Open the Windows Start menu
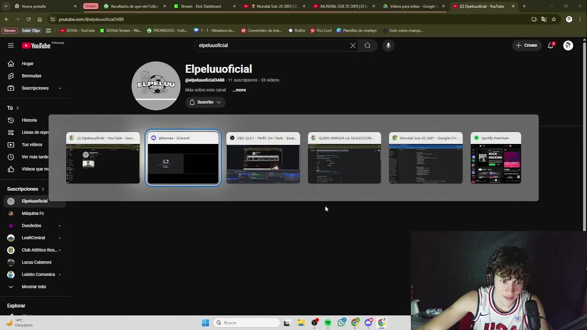587x330 pixels. 205,323
